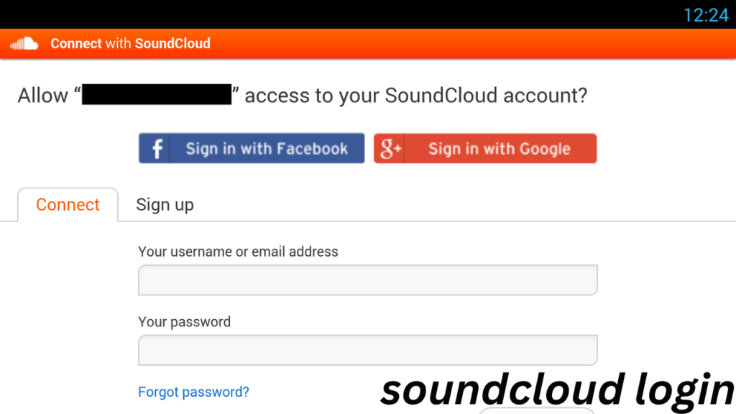Focus the username or email address field
The image size is (736, 414).
click(x=367, y=280)
